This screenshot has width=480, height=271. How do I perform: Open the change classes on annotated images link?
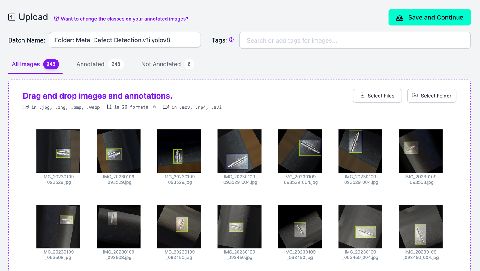pos(124,19)
